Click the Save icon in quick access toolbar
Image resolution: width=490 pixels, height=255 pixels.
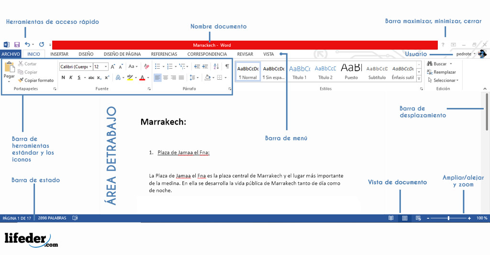(x=17, y=44)
